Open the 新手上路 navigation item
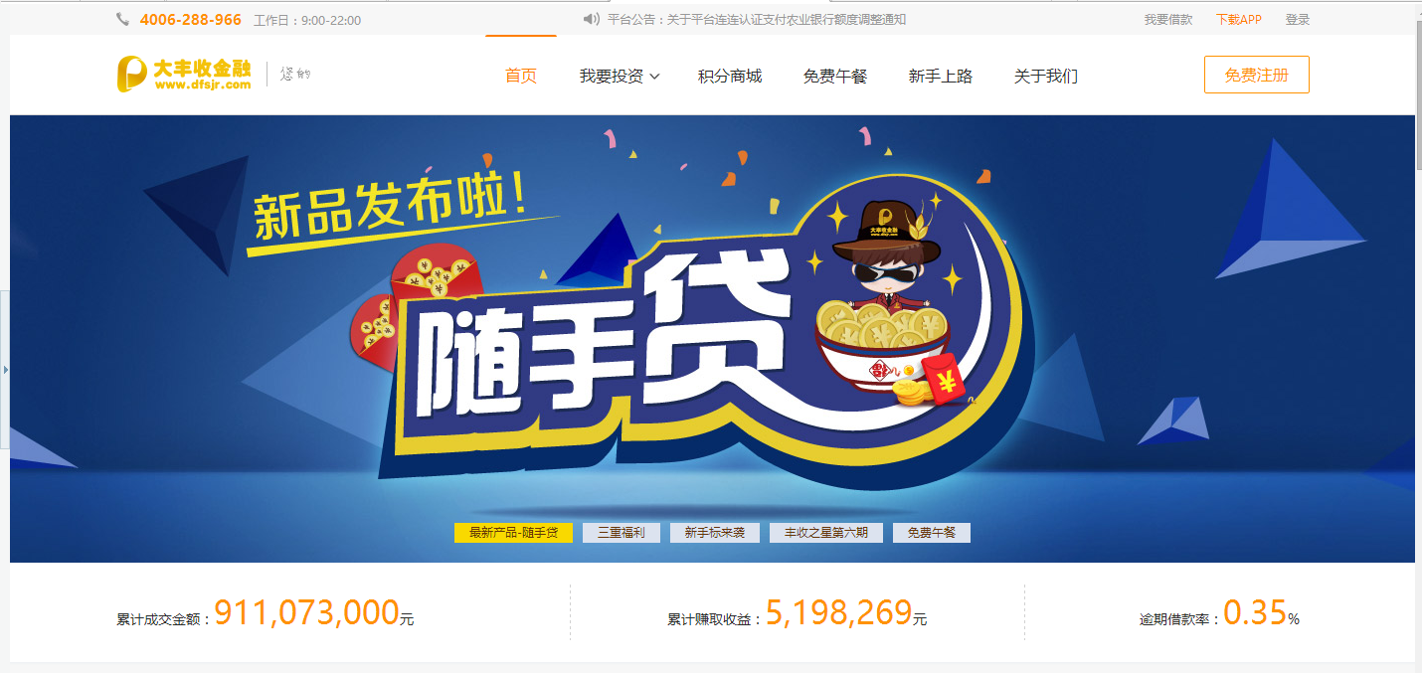 (941, 76)
